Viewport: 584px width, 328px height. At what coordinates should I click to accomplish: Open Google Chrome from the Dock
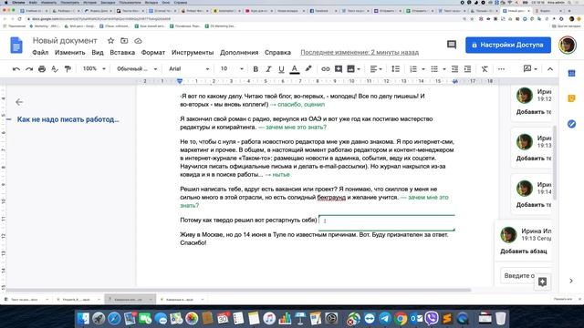click(x=401, y=318)
